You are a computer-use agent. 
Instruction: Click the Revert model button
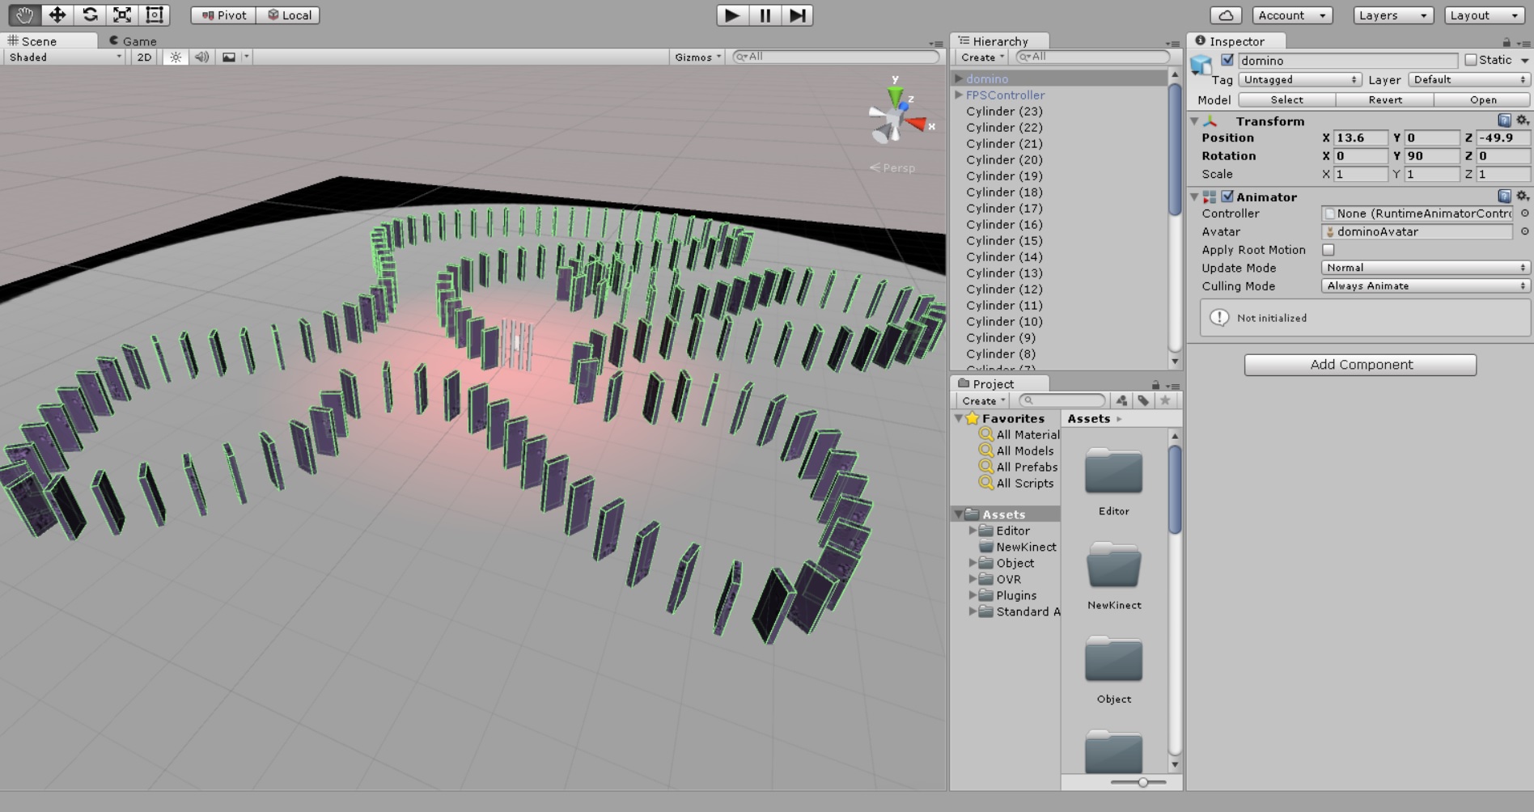tap(1384, 100)
